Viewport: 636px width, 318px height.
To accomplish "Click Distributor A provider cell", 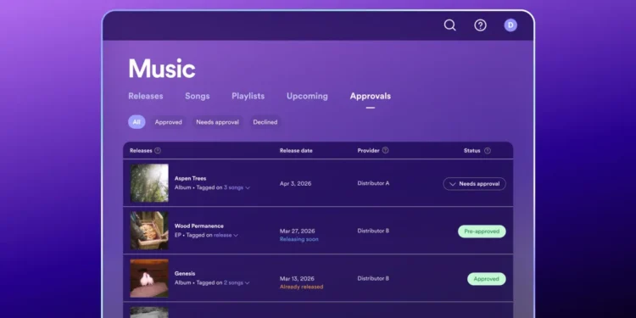I will (373, 183).
